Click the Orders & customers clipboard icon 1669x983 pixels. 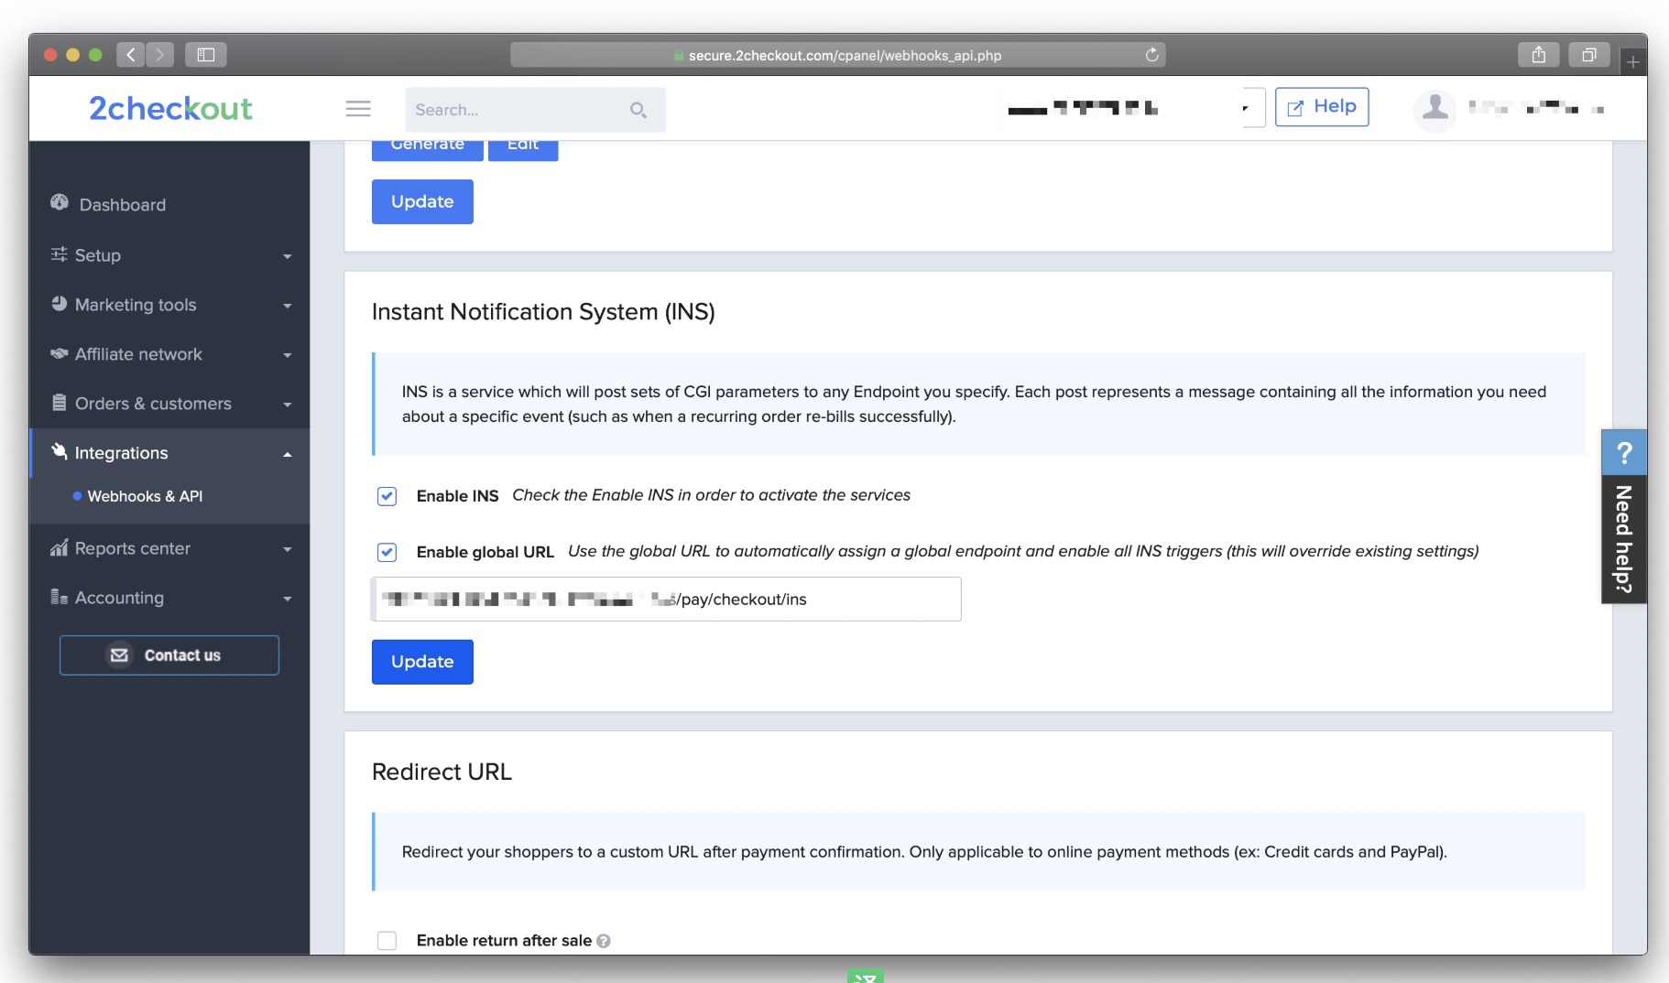point(60,402)
